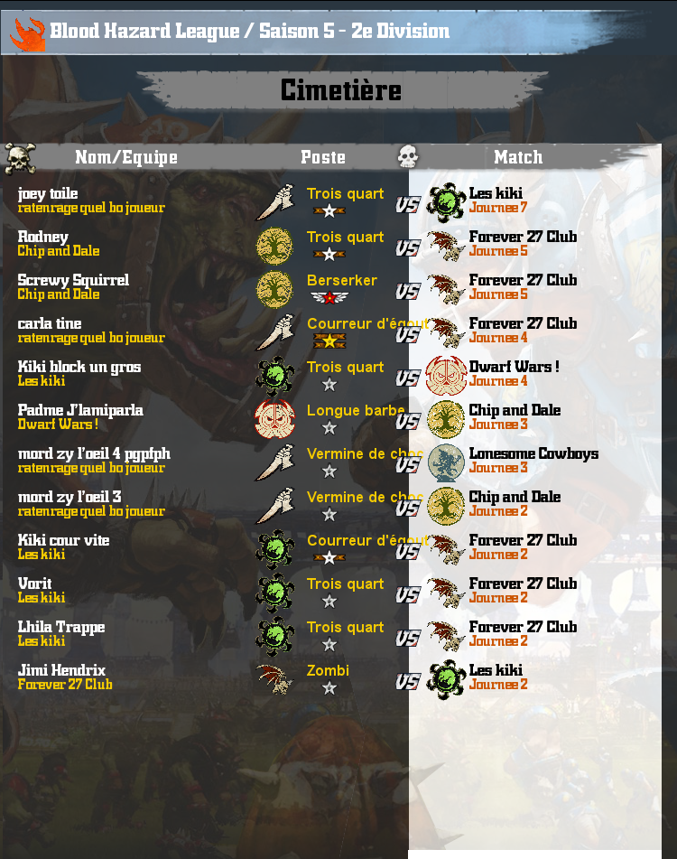The image size is (677, 859).
Task: Click the skull and crossbones header icon
Action: coord(20,158)
